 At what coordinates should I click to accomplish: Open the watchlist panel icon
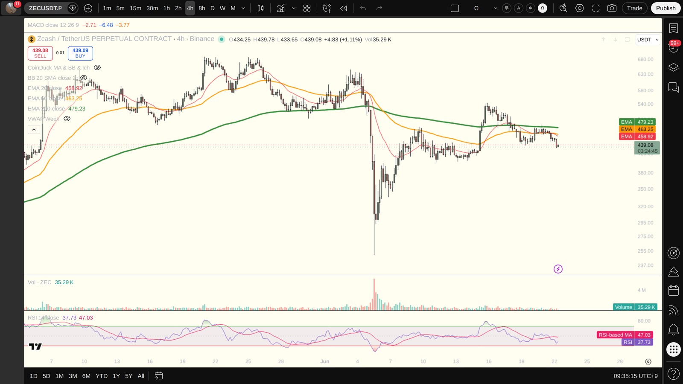click(x=673, y=29)
